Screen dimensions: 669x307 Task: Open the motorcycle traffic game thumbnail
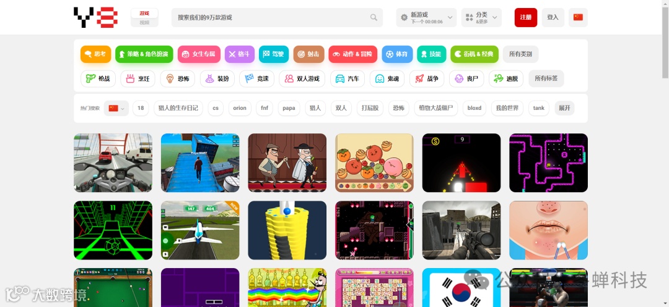tap(113, 163)
